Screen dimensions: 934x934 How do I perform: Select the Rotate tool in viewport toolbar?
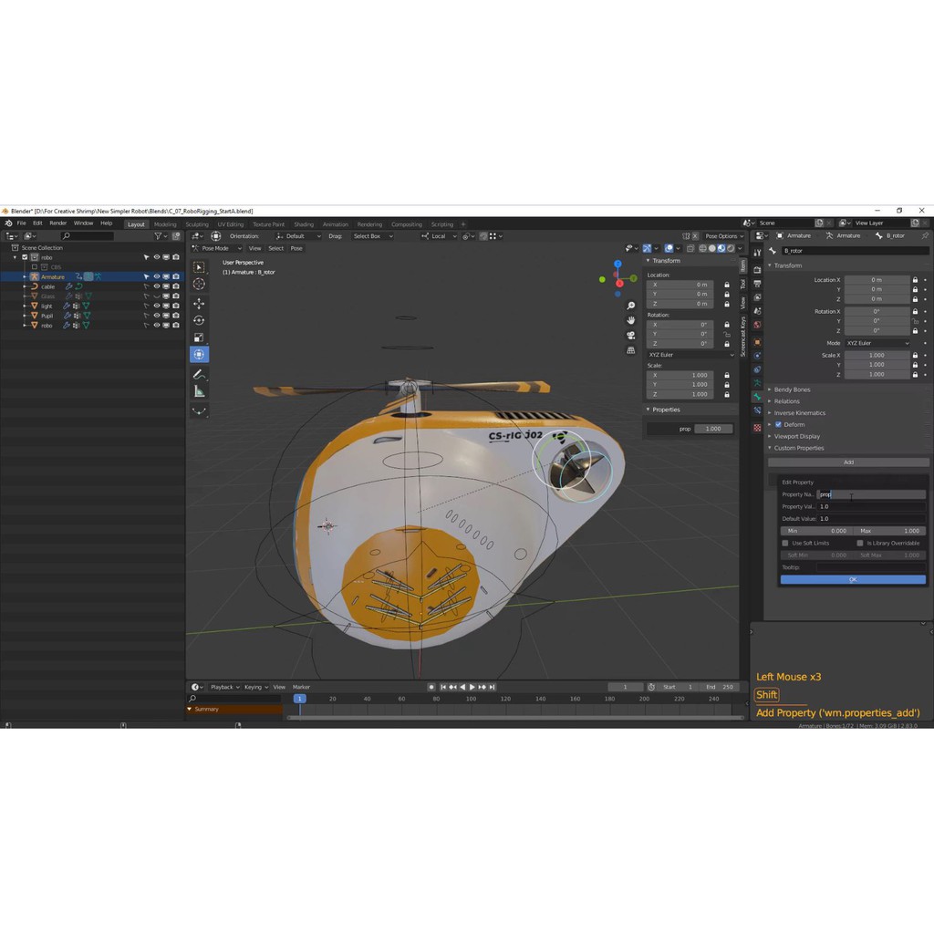(x=199, y=319)
